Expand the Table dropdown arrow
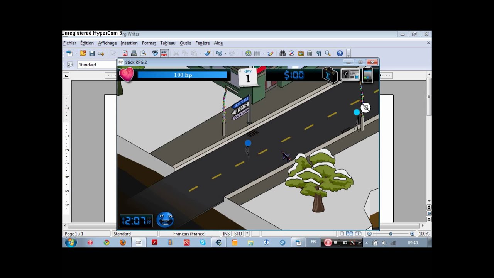This screenshot has height=278, width=494. pos(264,53)
